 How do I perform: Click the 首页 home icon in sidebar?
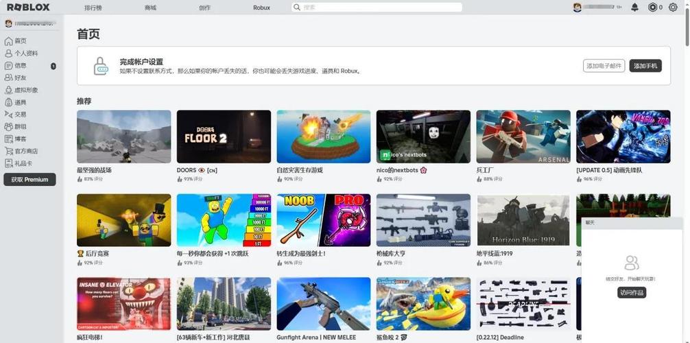[8, 41]
